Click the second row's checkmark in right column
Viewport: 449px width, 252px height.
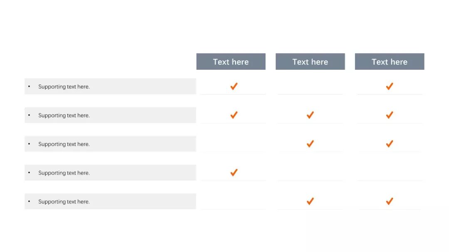pos(389,115)
